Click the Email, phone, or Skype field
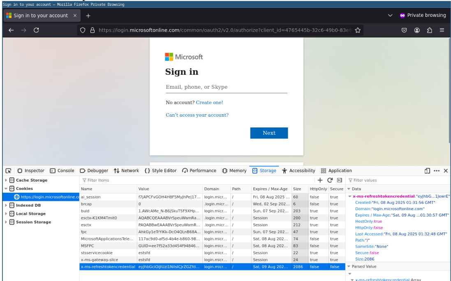This screenshot has width=451, height=281. point(226,87)
